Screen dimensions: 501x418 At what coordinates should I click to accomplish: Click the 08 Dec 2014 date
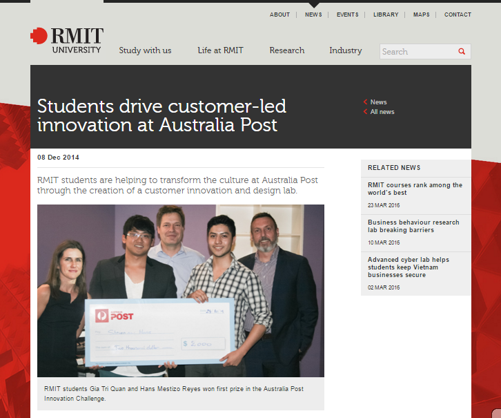[x=58, y=158]
